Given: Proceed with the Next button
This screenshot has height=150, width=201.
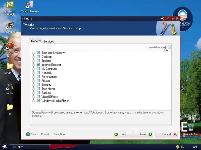Looking at the screenshot, I should (x=143, y=134).
